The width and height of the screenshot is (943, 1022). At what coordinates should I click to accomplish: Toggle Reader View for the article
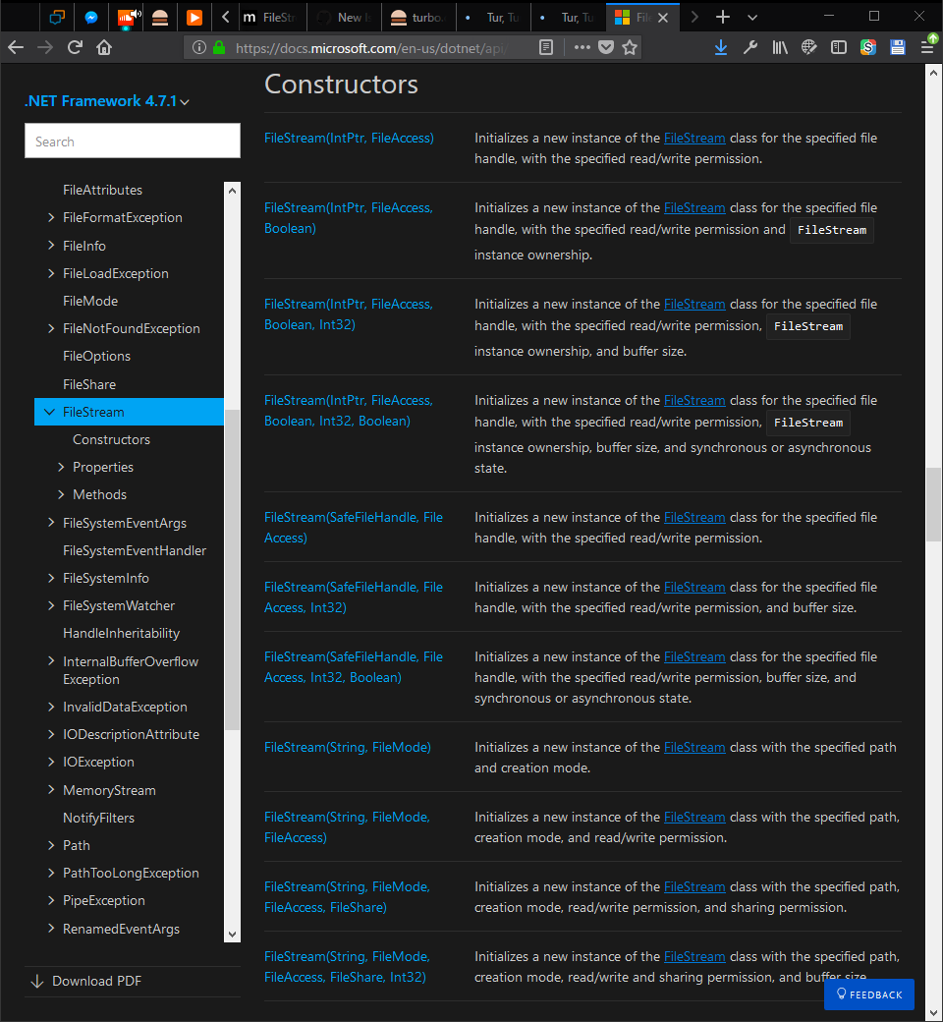click(x=546, y=46)
